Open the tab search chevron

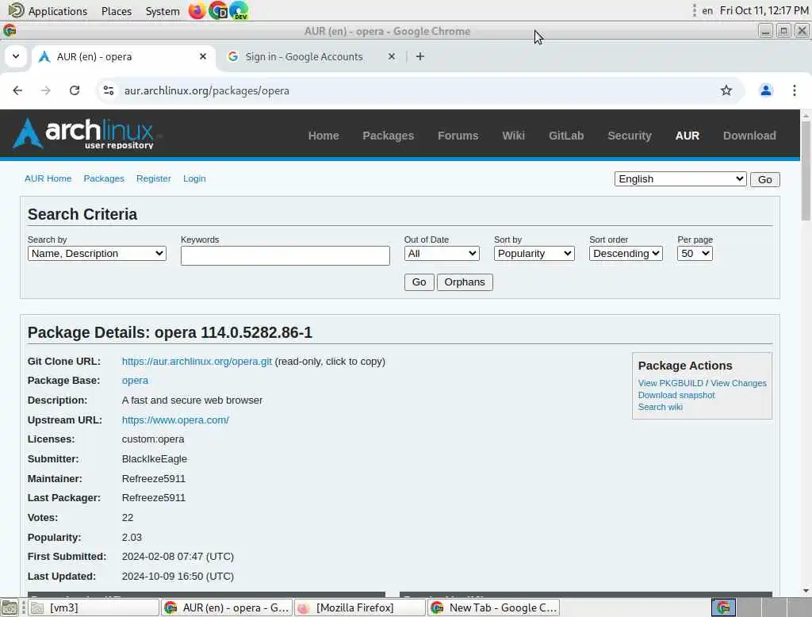[x=16, y=56]
